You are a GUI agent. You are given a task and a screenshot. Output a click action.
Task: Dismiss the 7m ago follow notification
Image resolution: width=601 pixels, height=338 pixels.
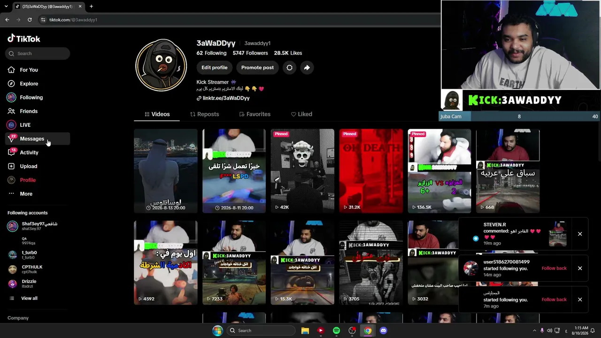(x=580, y=300)
